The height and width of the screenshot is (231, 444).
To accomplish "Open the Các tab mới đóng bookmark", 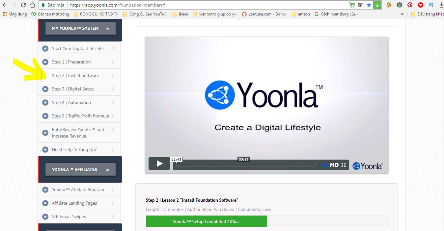I will pyautogui.click(x=50, y=14).
